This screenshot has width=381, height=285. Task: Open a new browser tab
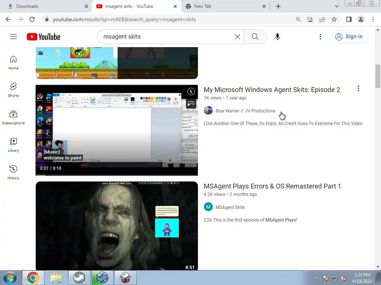[278, 6]
